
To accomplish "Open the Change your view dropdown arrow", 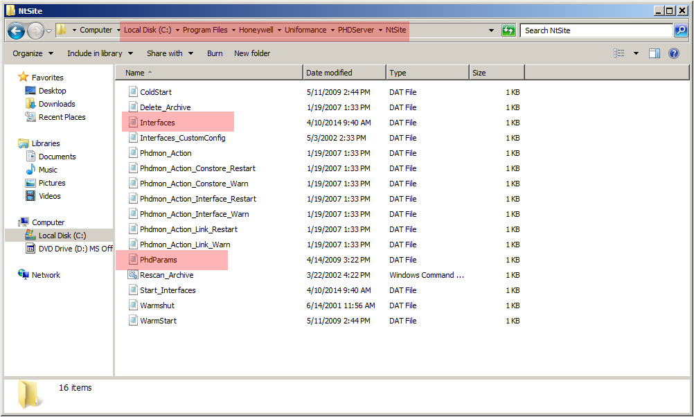I will pyautogui.click(x=634, y=53).
